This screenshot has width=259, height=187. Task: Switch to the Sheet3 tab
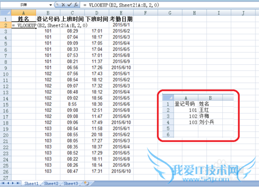pyautogui.click(x=71, y=183)
